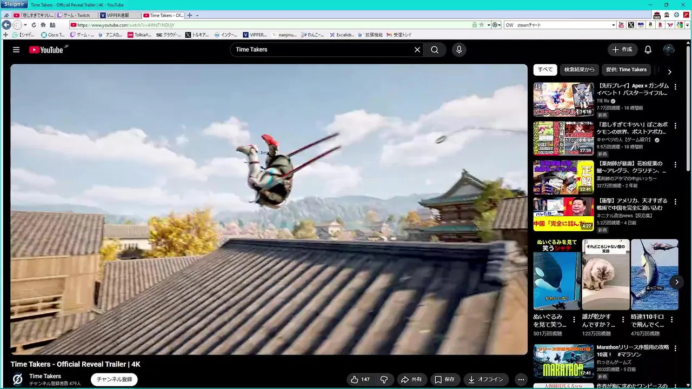692x389 pixels.
Task: Click the video player to pause
Action: pos(269,209)
